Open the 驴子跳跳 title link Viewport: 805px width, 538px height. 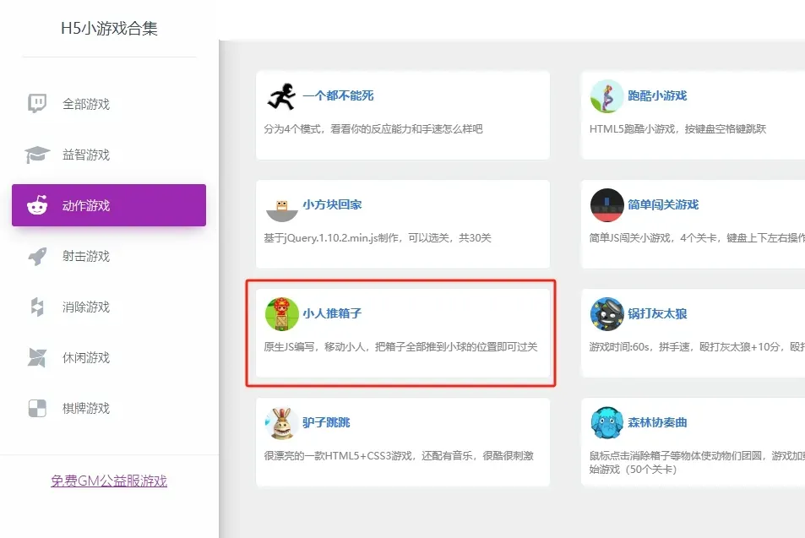click(x=326, y=422)
